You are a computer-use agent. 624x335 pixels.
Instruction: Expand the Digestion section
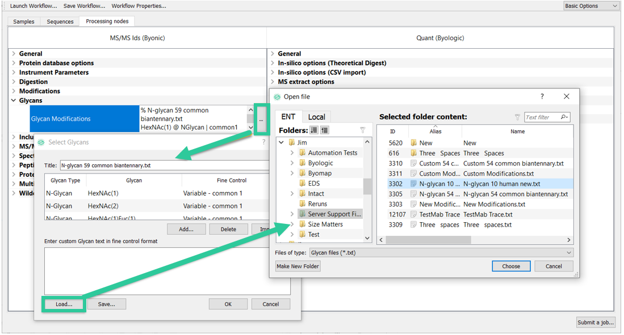pyautogui.click(x=14, y=82)
